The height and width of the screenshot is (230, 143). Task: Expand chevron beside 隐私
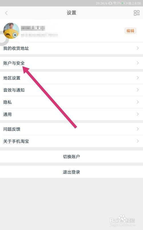(138, 102)
